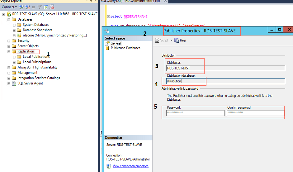Select Local Publications folder
The width and height of the screenshot is (293, 172).
click(x=36, y=57)
